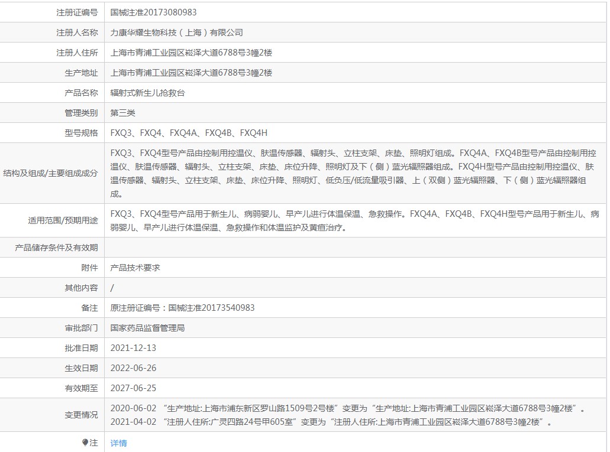Select registrant name 力康华耀生物科技（上海）有限公司
The image size is (610, 452).
(177, 32)
